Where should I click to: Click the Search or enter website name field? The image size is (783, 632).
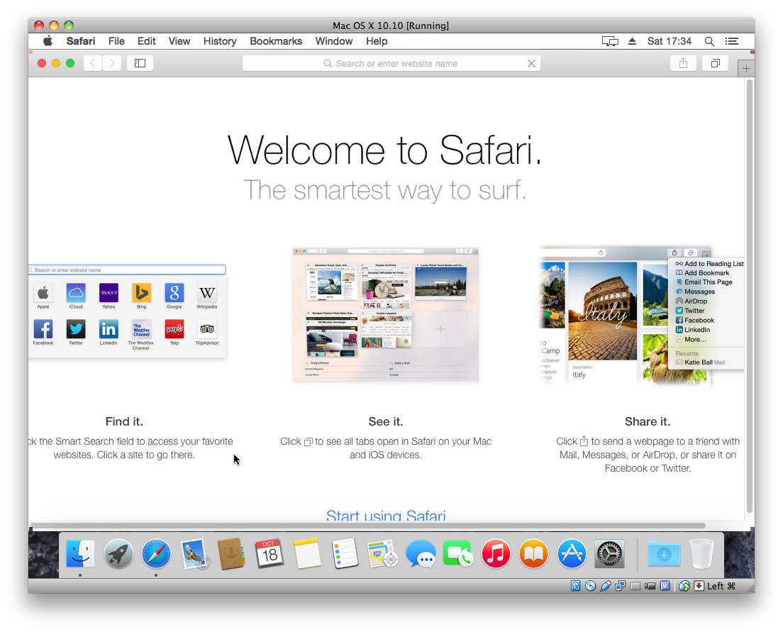point(391,63)
